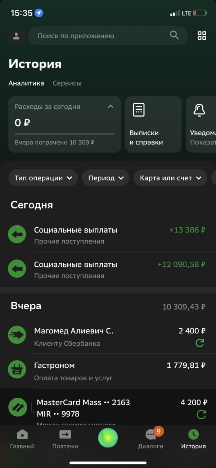Open the Карта или счет dropdown
This screenshot has width=216, height=468.
coord(171,178)
